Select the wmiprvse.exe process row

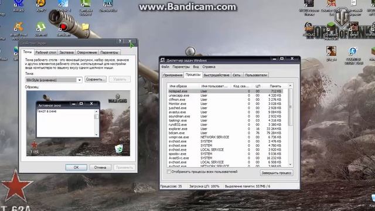225,137
